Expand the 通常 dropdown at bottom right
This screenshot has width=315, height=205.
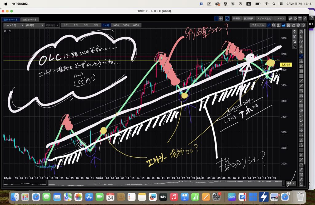coord(291,183)
